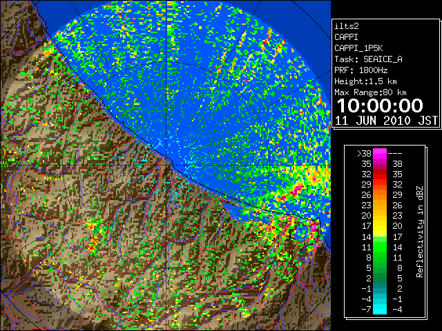The height and width of the screenshot is (331, 442).
Task: Click the '>38' legend label
Action: coord(364,154)
